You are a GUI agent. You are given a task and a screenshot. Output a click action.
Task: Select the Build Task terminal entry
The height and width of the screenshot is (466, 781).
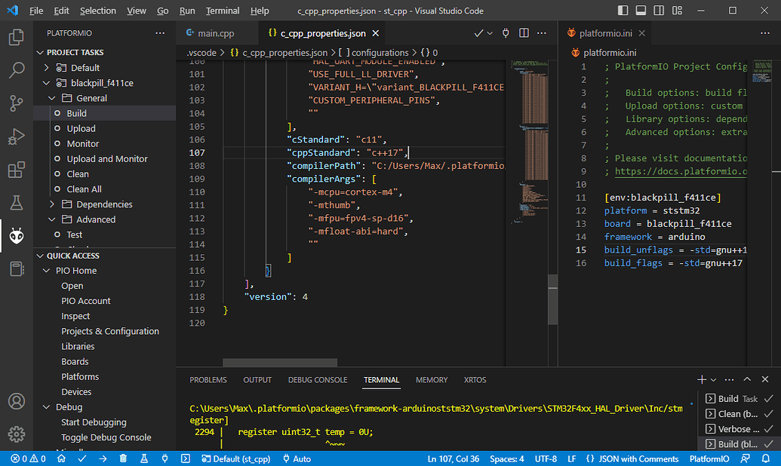click(739, 399)
